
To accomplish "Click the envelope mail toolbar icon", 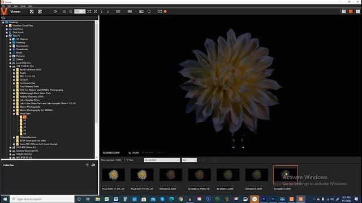I will (x=160, y=11).
